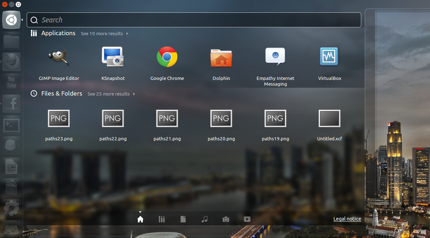Maximize the Dash using the square window button
This screenshot has width=430, height=238.
coord(19,4)
